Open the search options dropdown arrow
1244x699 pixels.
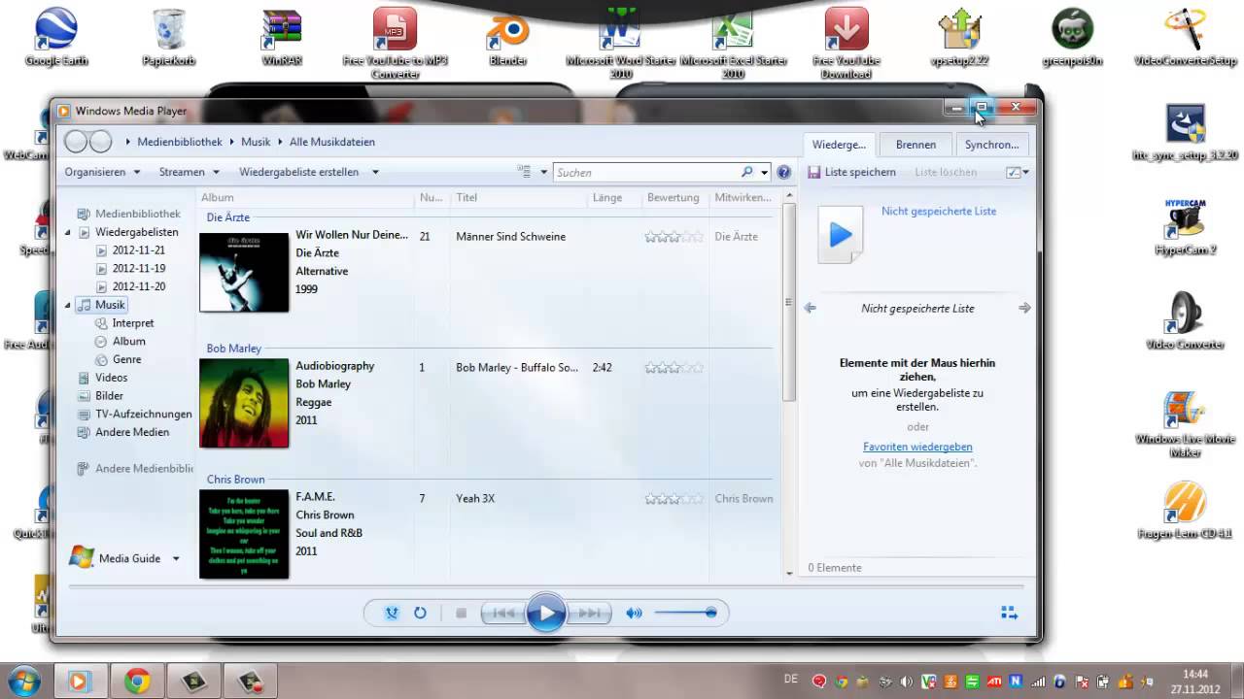pos(764,172)
